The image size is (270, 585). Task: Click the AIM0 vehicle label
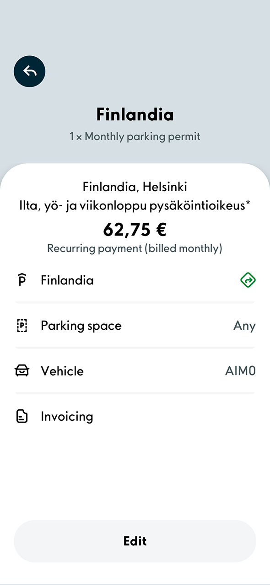(x=240, y=371)
